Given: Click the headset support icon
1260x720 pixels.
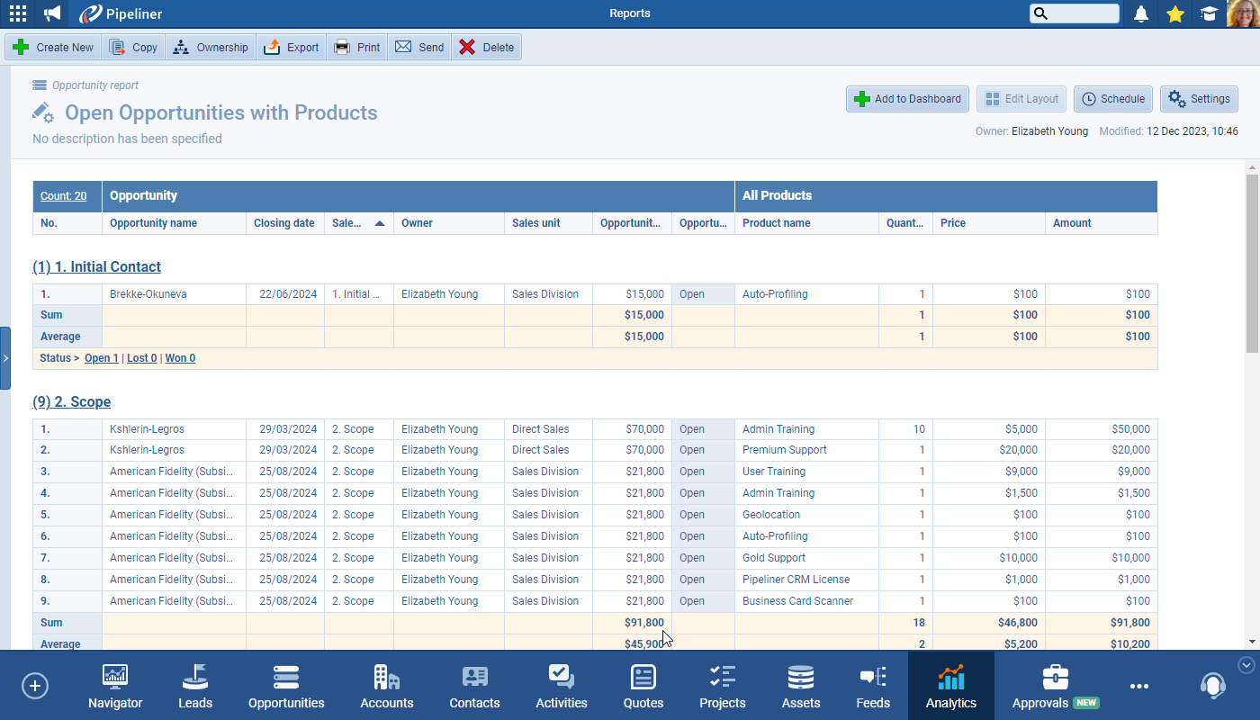Looking at the screenshot, I should click(1212, 686).
